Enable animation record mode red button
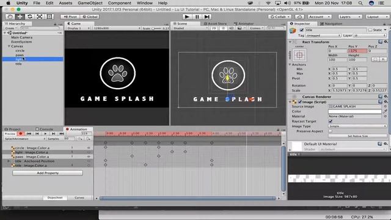 [x=21, y=134]
